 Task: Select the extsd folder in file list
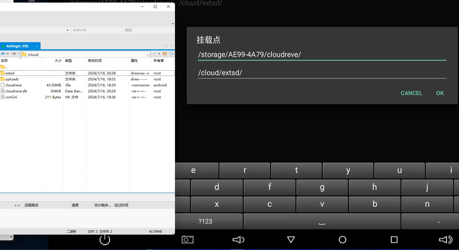coord(10,73)
